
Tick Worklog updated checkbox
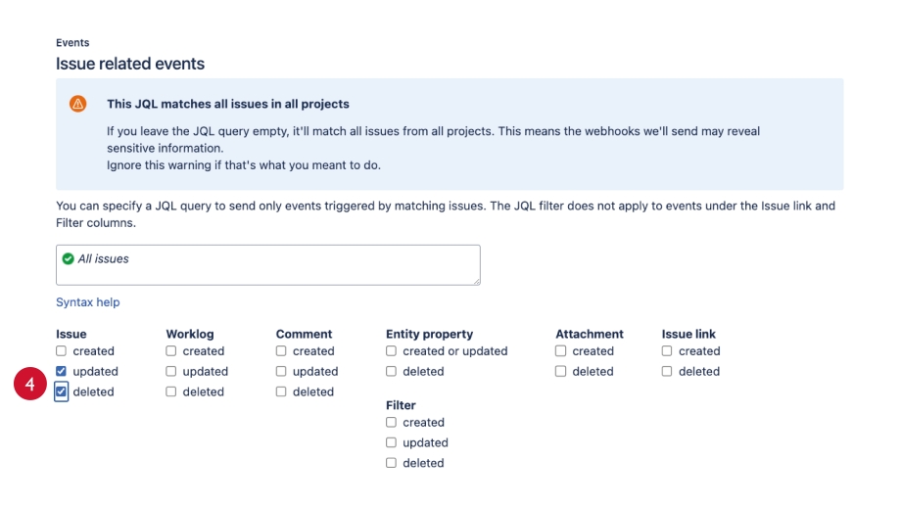point(170,371)
